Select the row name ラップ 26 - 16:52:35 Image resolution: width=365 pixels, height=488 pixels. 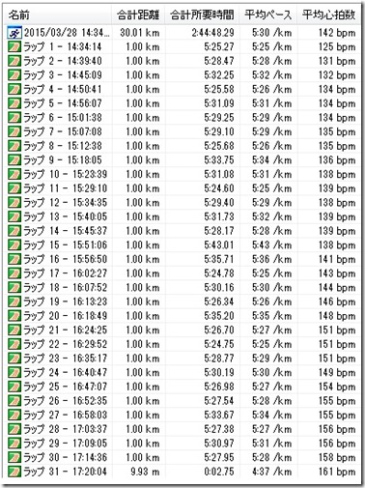tap(66, 401)
